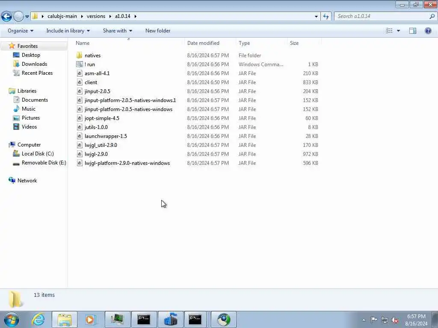Refresh the a1.0.14 folder view
This screenshot has height=328, width=438.
point(326,17)
